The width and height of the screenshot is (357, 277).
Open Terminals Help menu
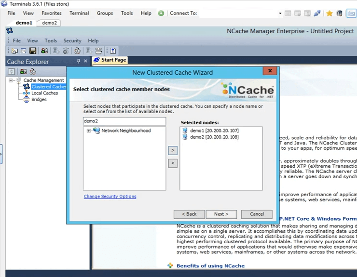point(146,13)
